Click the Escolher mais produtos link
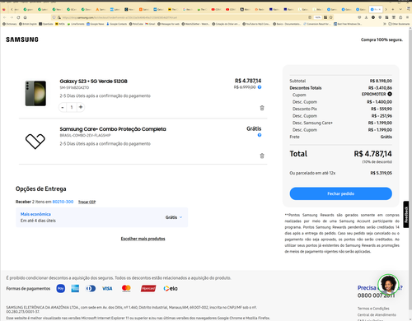The image size is (412, 321). click(x=143, y=239)
